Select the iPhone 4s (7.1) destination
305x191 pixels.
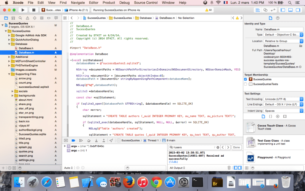[x=77, y=10]
